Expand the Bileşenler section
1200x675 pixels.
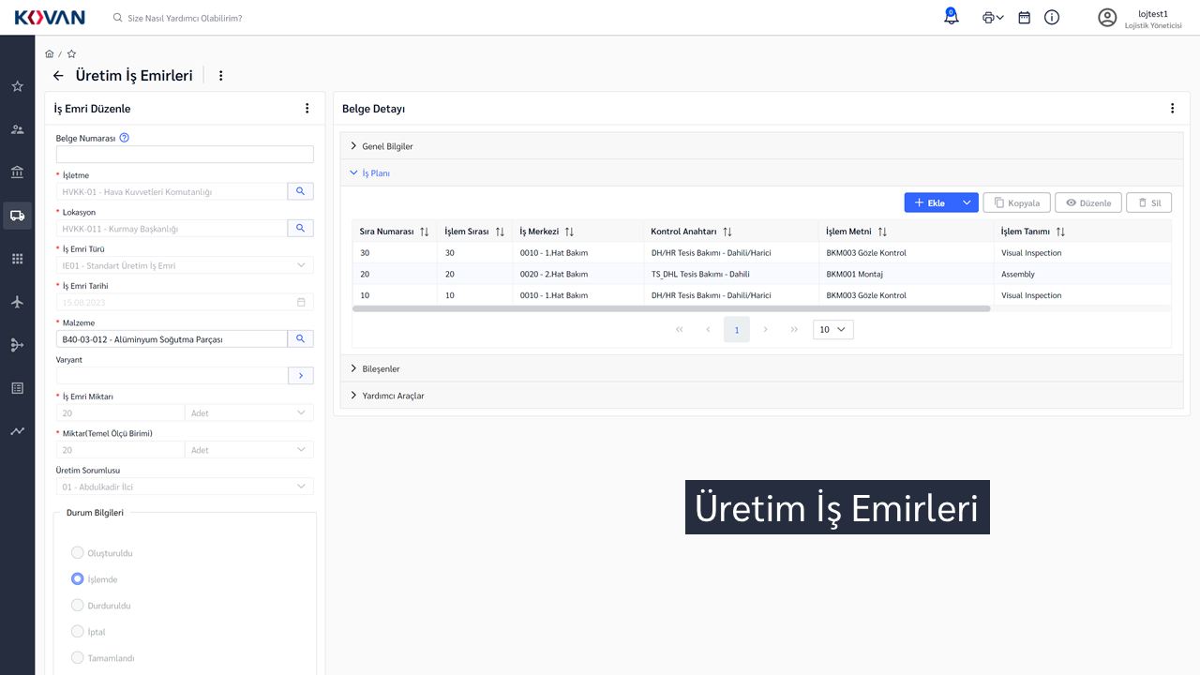point(761,368)
